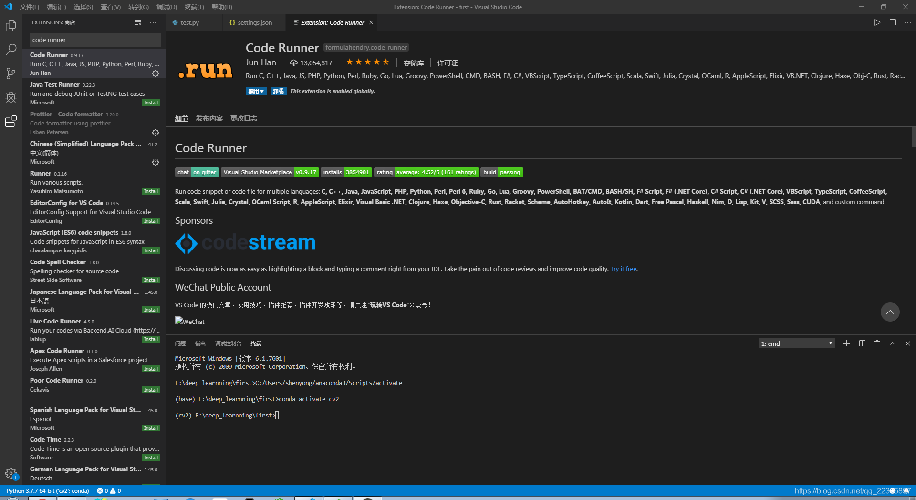This screenshot has width=916, height=500.
Task: Install Poor Code Runner extension
Action: [x=151, y=390]
